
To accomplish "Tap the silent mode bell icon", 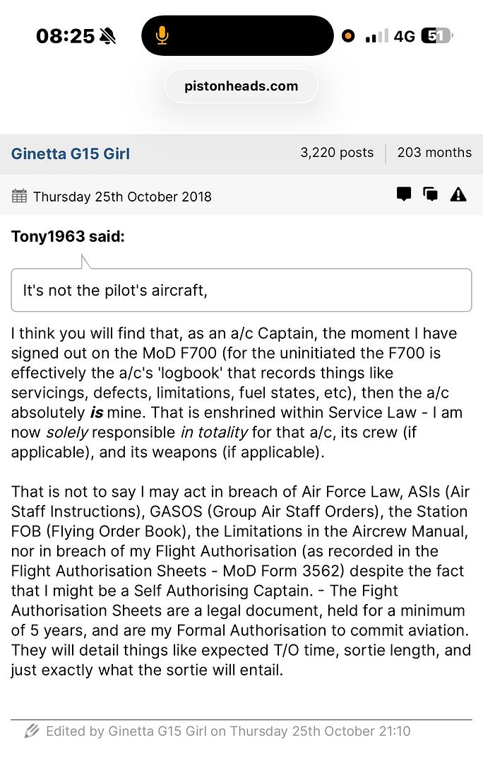I will click(107, 36).
